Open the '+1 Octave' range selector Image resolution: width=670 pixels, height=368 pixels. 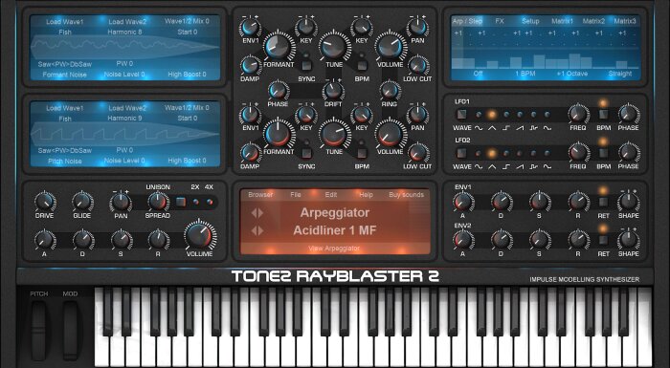tap(571, 74)
